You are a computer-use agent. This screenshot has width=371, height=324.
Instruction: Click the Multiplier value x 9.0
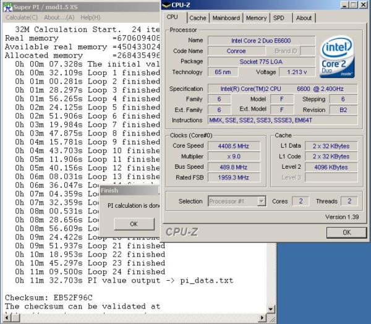pyautogui.click(x=234, y=156)
